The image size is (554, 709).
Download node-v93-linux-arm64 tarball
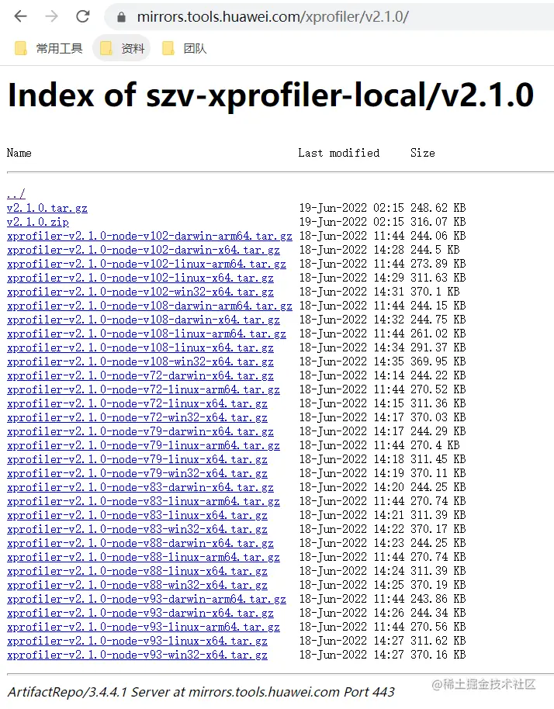click(144, 627)
